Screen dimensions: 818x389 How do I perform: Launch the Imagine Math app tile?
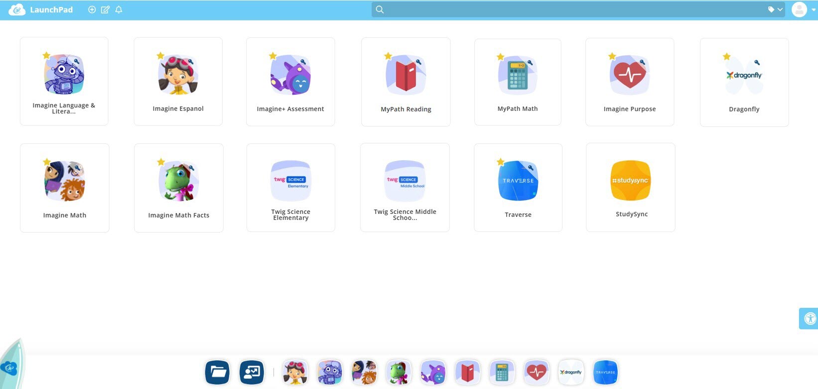pos(65,188)
